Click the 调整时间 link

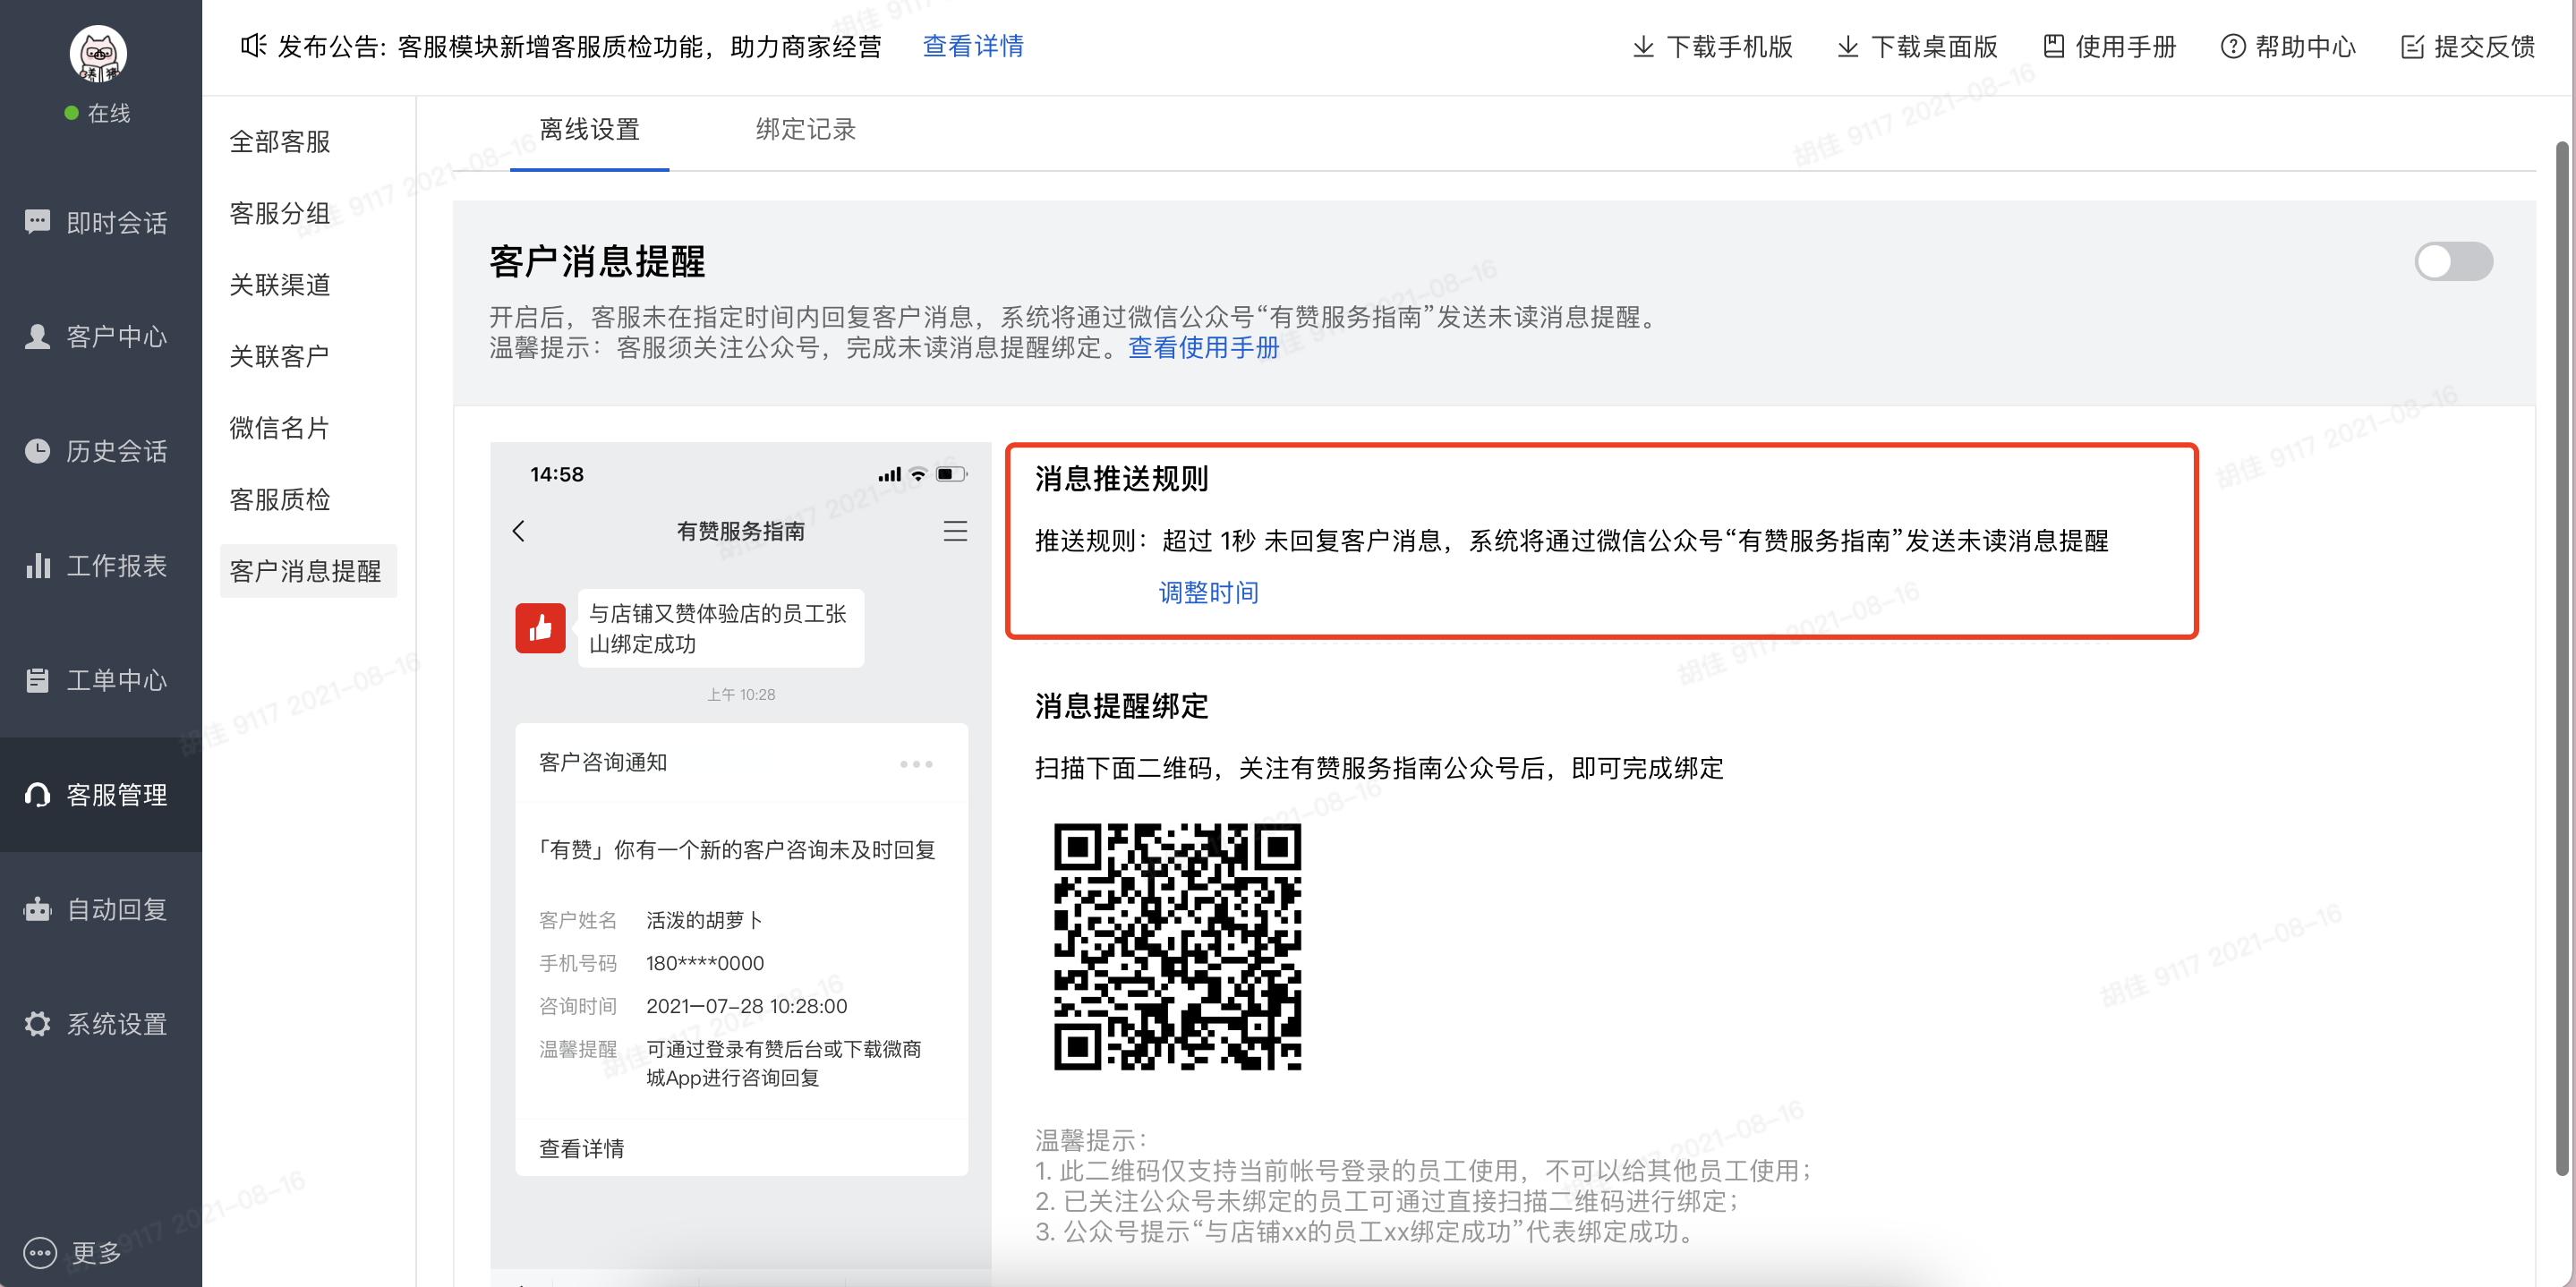click(1208, 592)
